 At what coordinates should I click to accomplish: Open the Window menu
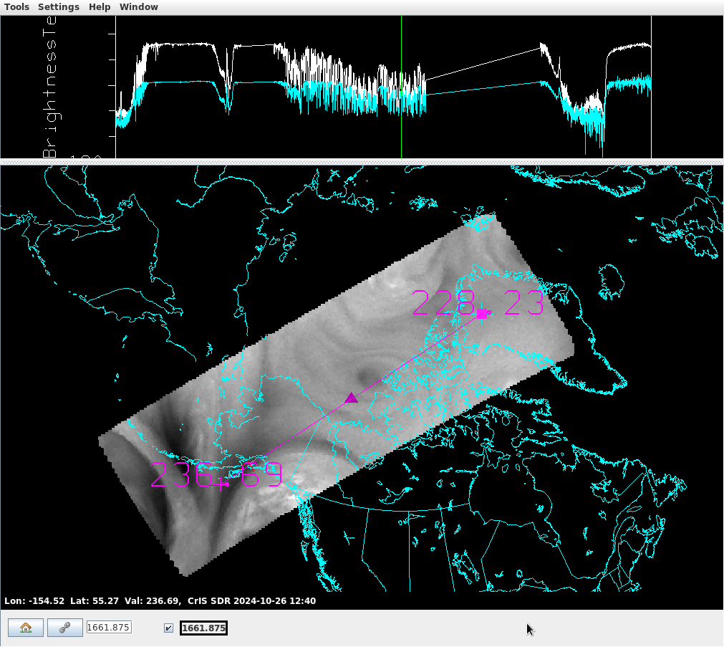tap(139, 6)
